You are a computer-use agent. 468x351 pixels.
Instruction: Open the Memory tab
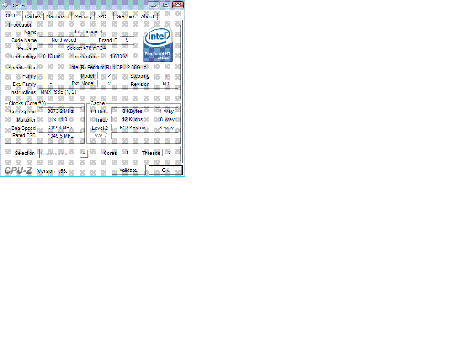click(x=83, y=16)
